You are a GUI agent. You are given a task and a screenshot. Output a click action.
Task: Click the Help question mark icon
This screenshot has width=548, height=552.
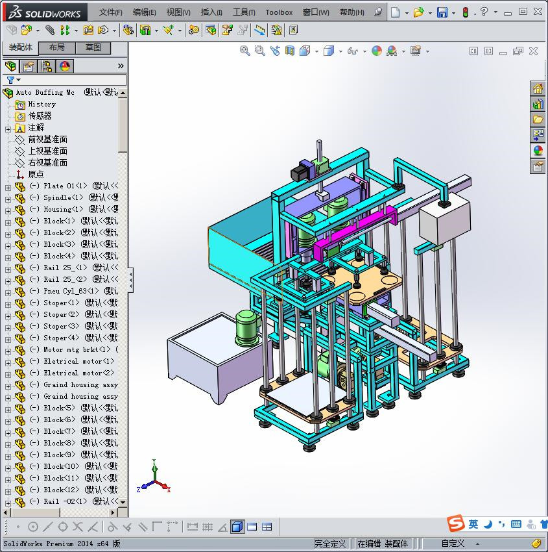(x=484, y=12)
